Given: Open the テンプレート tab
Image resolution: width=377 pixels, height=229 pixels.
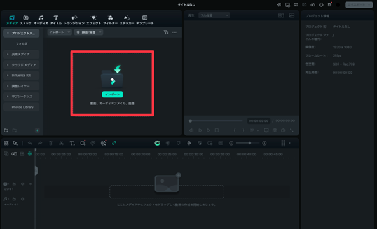Looking at the screenshot, I should point(145,20).
